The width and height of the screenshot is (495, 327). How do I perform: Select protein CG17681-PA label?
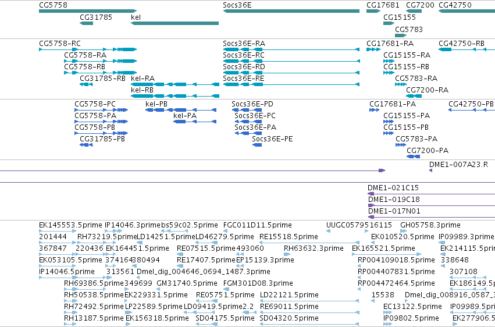[393, 104]
